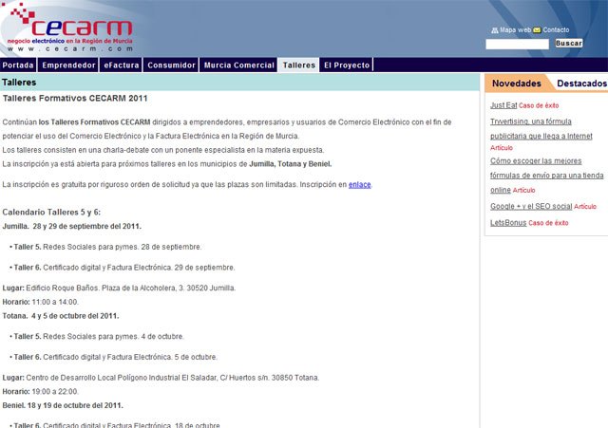The image size is (608, 428).
Task: Navigate to Murcia Comercial
Action: [x=238, y=65]
